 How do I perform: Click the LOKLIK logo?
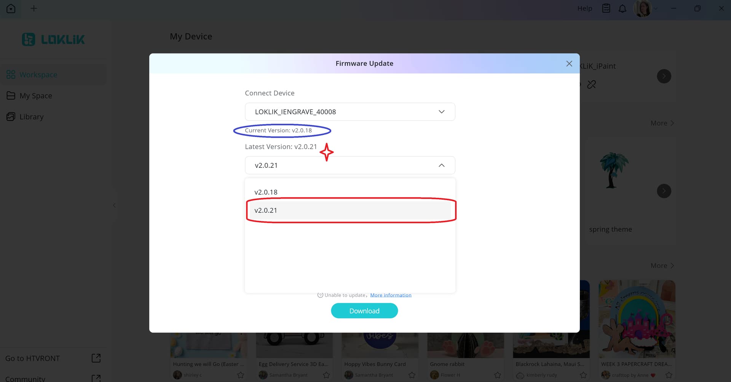click(53, 39)
